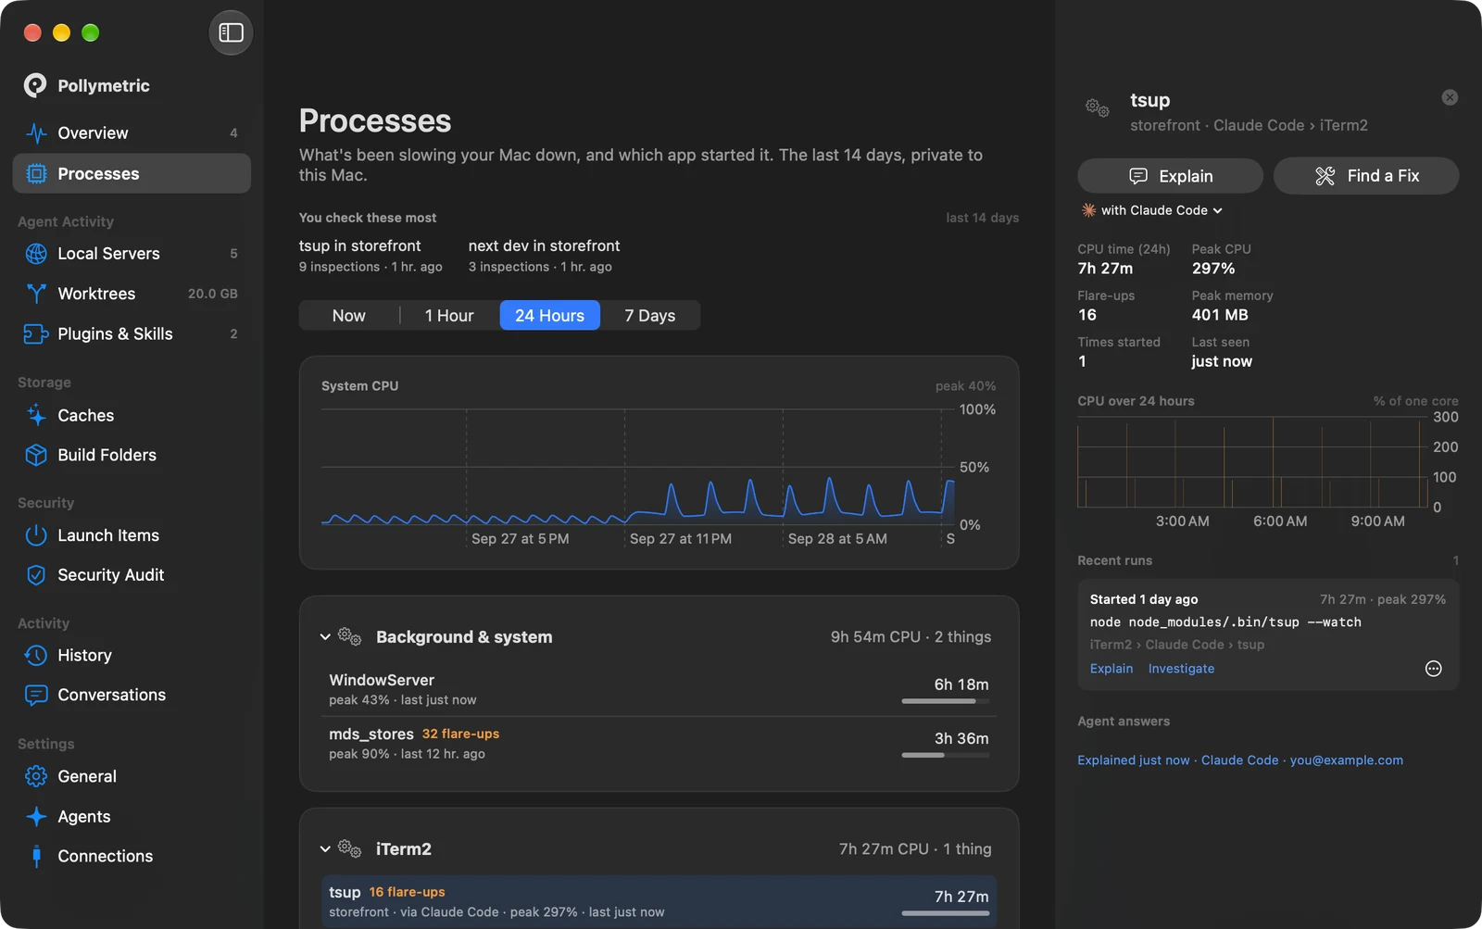Click the Security Audit shield icon
The width and height of the screenshot is (1482, 929).
tap(36, 575)
